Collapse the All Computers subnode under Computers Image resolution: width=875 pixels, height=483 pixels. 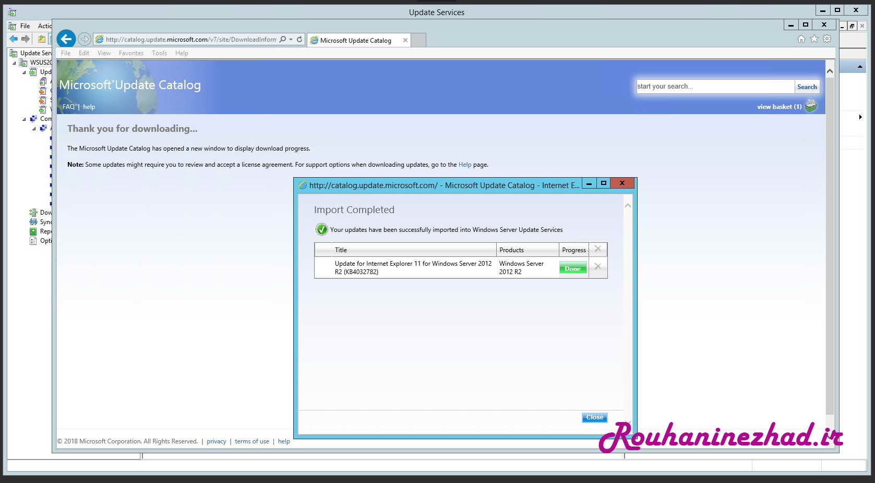(x=34, y=129)
